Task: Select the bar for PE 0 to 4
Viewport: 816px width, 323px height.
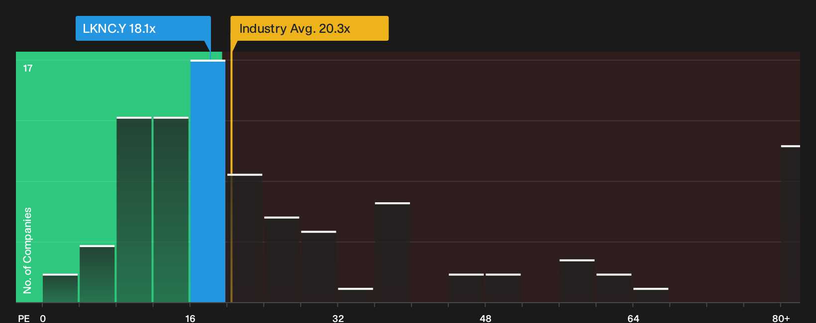Action: point(60,288)
